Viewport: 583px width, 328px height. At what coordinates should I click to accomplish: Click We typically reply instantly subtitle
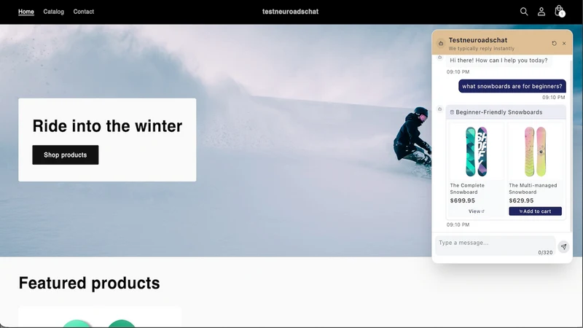tap(482, 49)
